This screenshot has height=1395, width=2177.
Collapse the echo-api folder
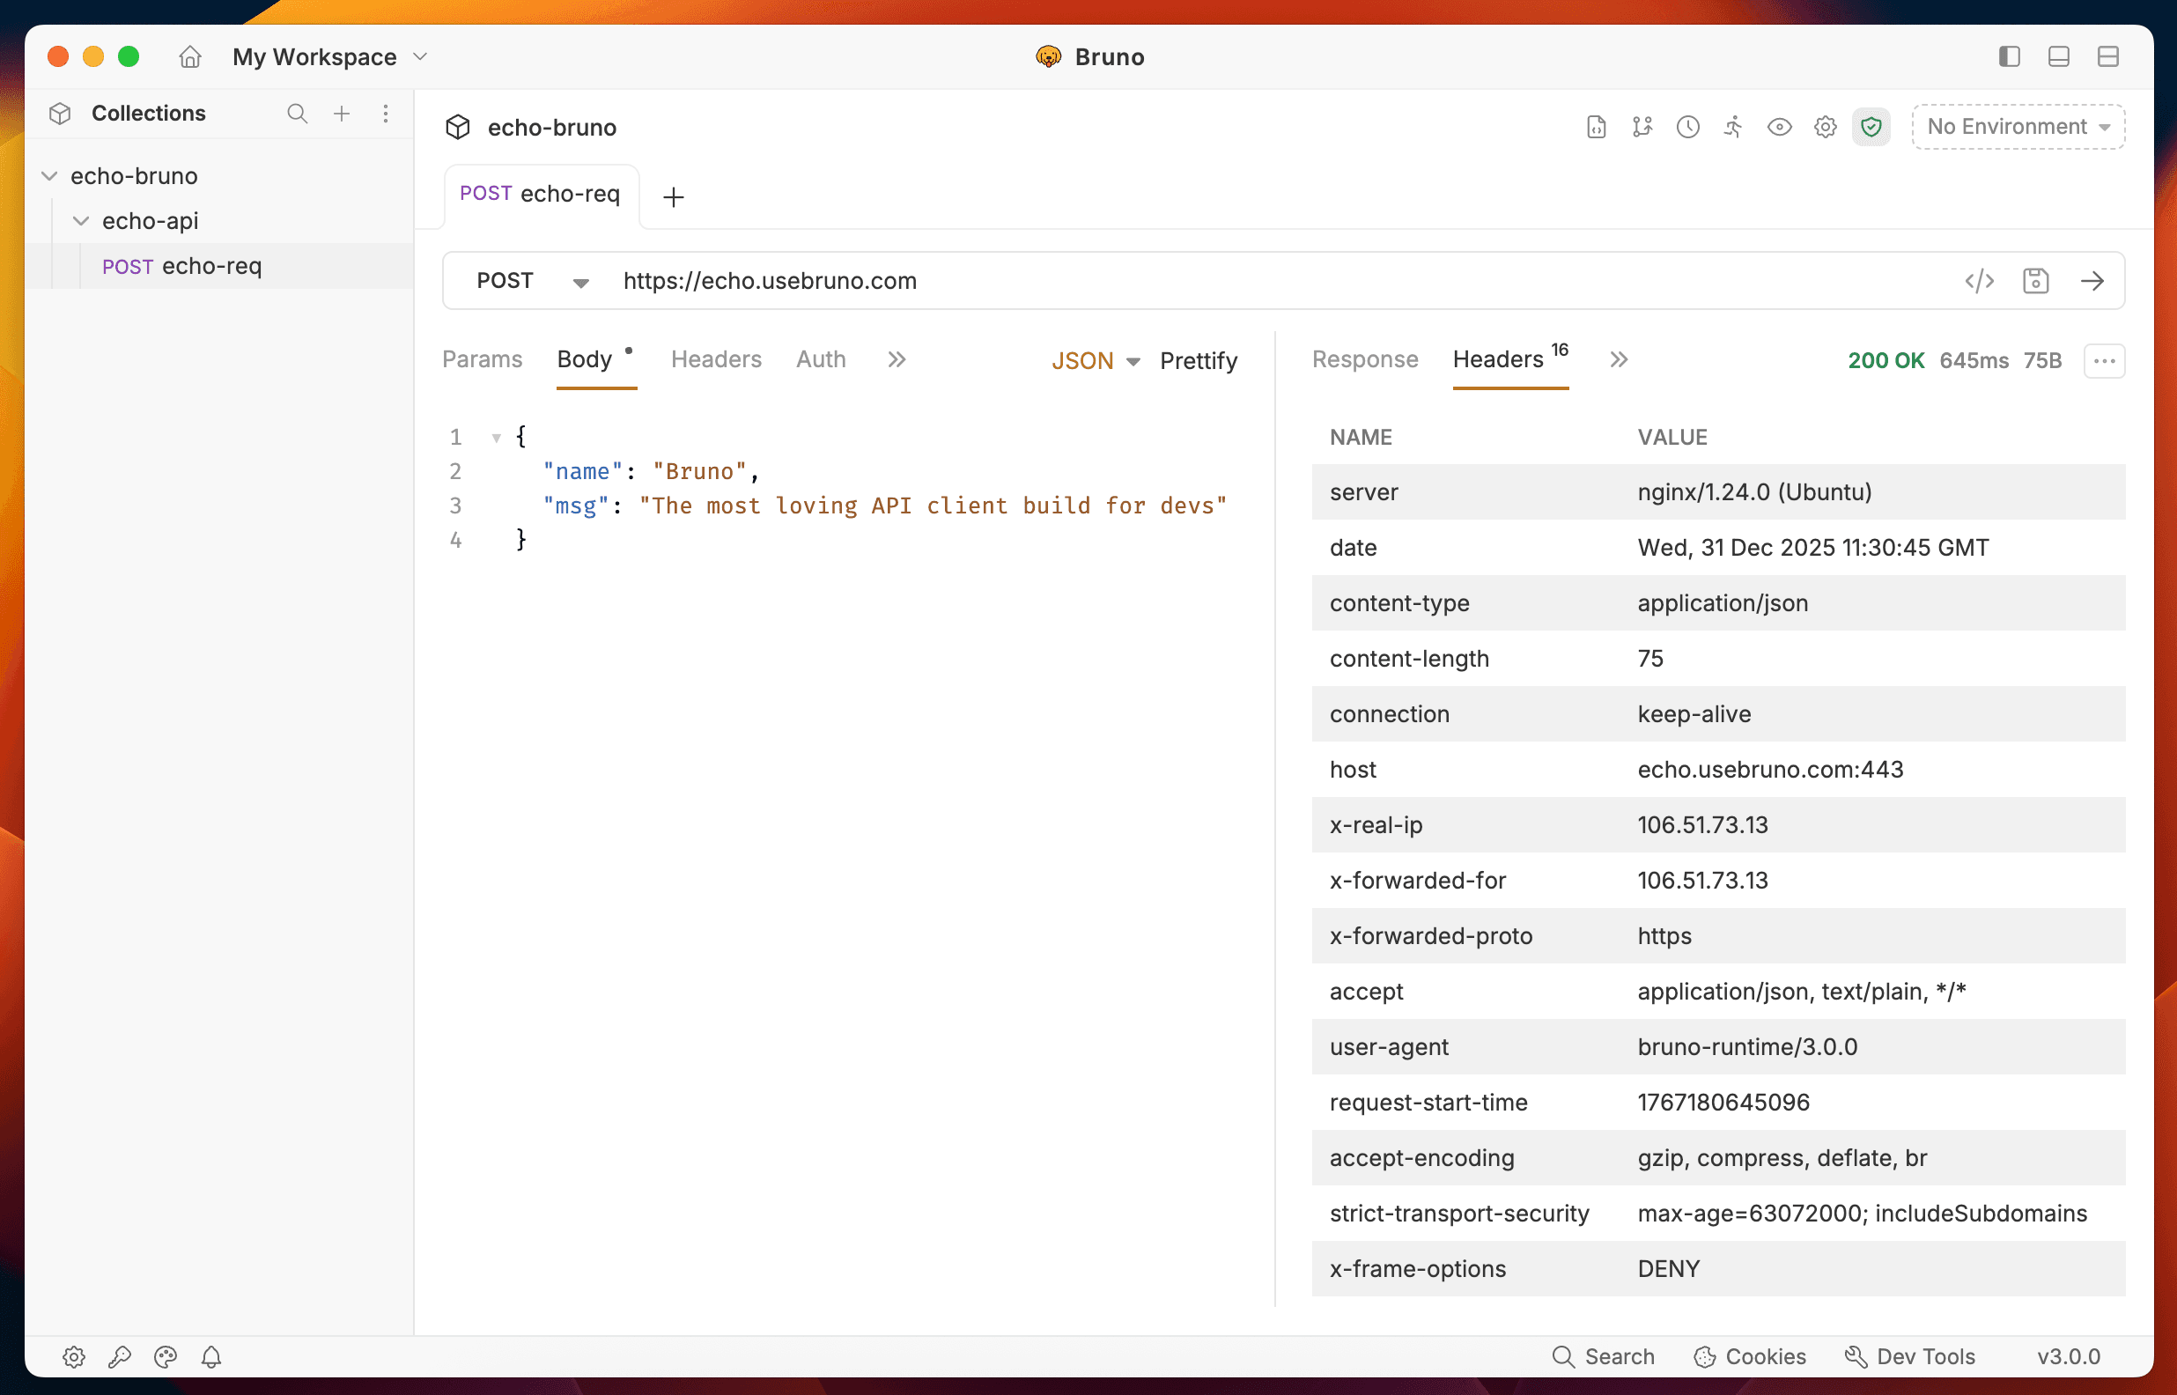tap(82, 221)
